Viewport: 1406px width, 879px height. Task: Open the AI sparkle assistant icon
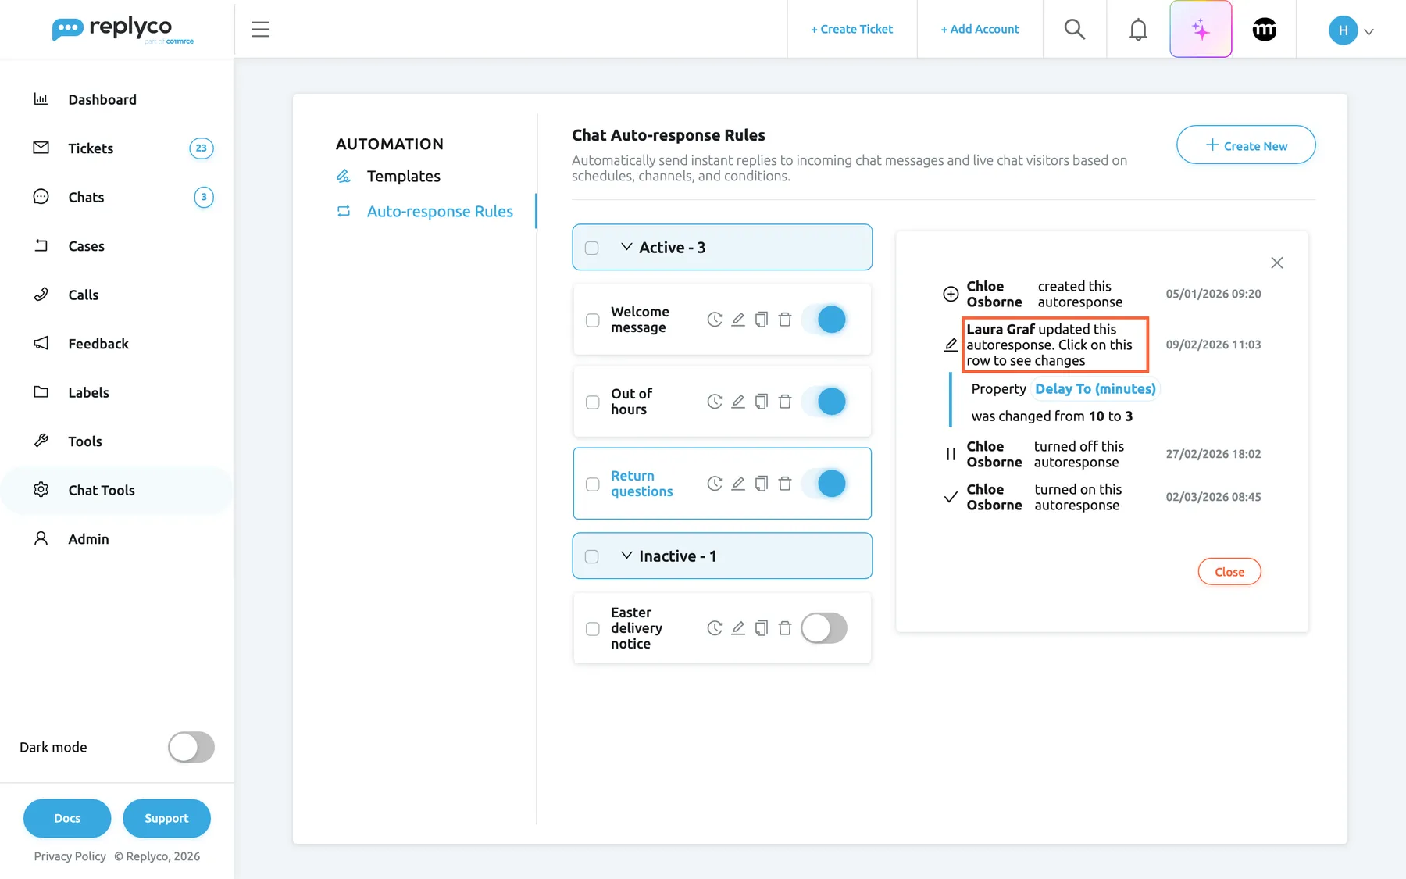point(1201,30)
